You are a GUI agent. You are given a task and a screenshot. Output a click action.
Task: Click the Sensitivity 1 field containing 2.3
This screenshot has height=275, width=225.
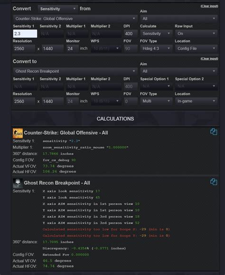[25, 33]
